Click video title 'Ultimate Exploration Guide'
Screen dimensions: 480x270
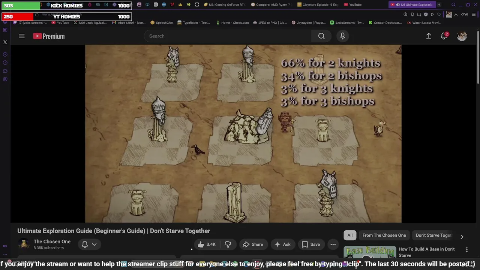114,231
